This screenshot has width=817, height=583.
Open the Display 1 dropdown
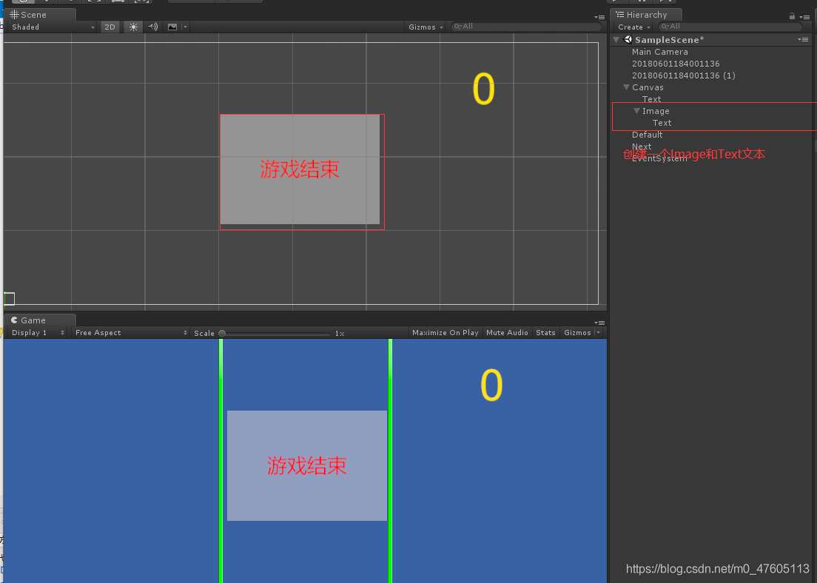point(38,332)
